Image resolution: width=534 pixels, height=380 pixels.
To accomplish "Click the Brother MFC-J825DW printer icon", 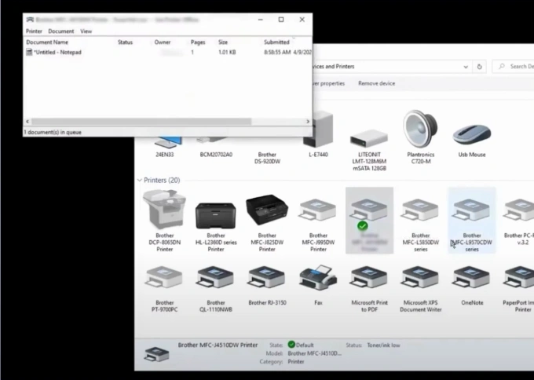I will coord(267,210).
